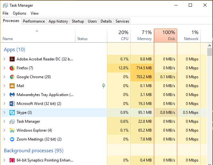Switch to the Services tab
The image size is (213, 165).
pyautogui.click(x=122, y=21)
